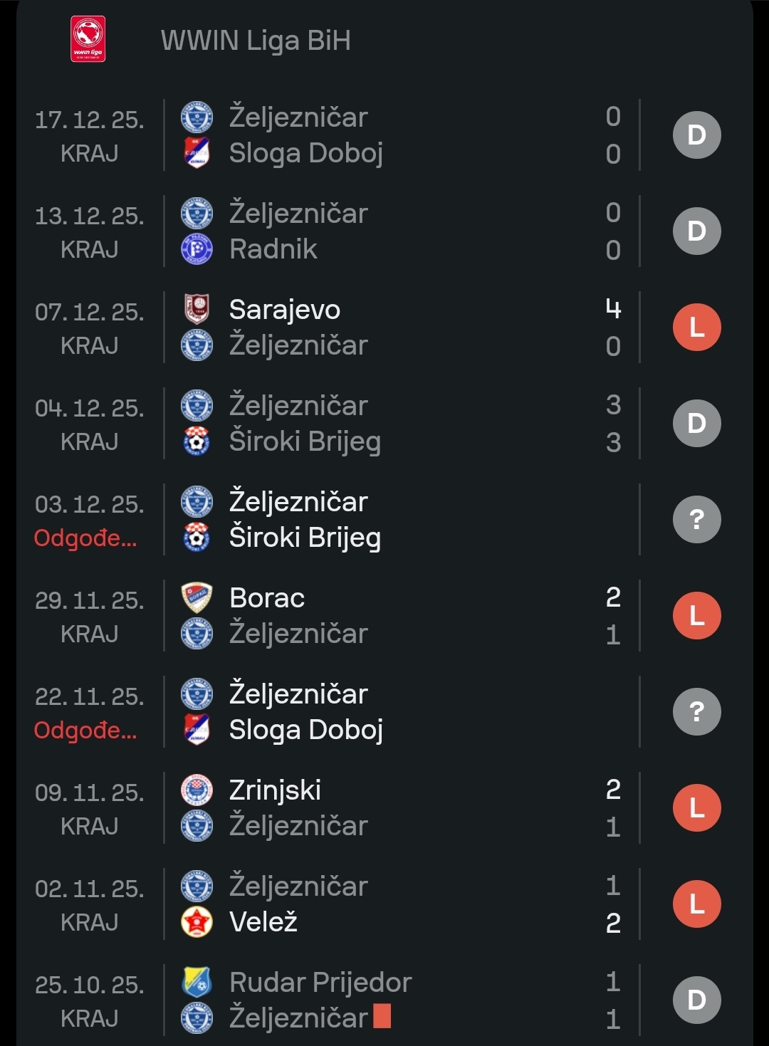Click the Zrinjski club crest
The height and width of the screenshot is (1046, 769).
click(197, 790)
